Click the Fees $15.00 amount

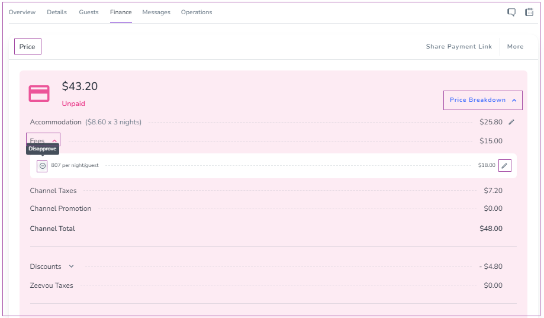pos(491,141)
